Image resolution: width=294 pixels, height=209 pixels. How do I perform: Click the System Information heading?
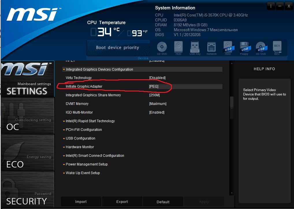point(175,8)
